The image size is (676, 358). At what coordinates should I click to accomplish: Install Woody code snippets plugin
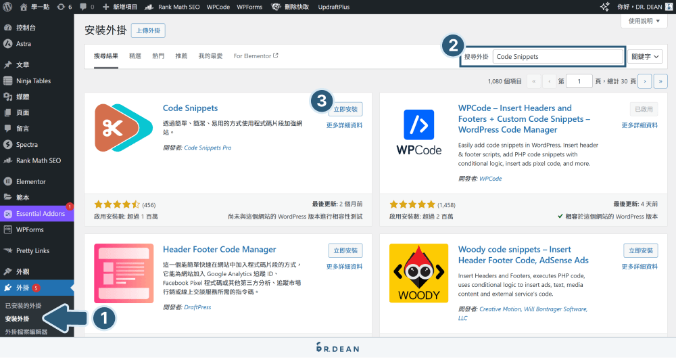click(641, 250)
